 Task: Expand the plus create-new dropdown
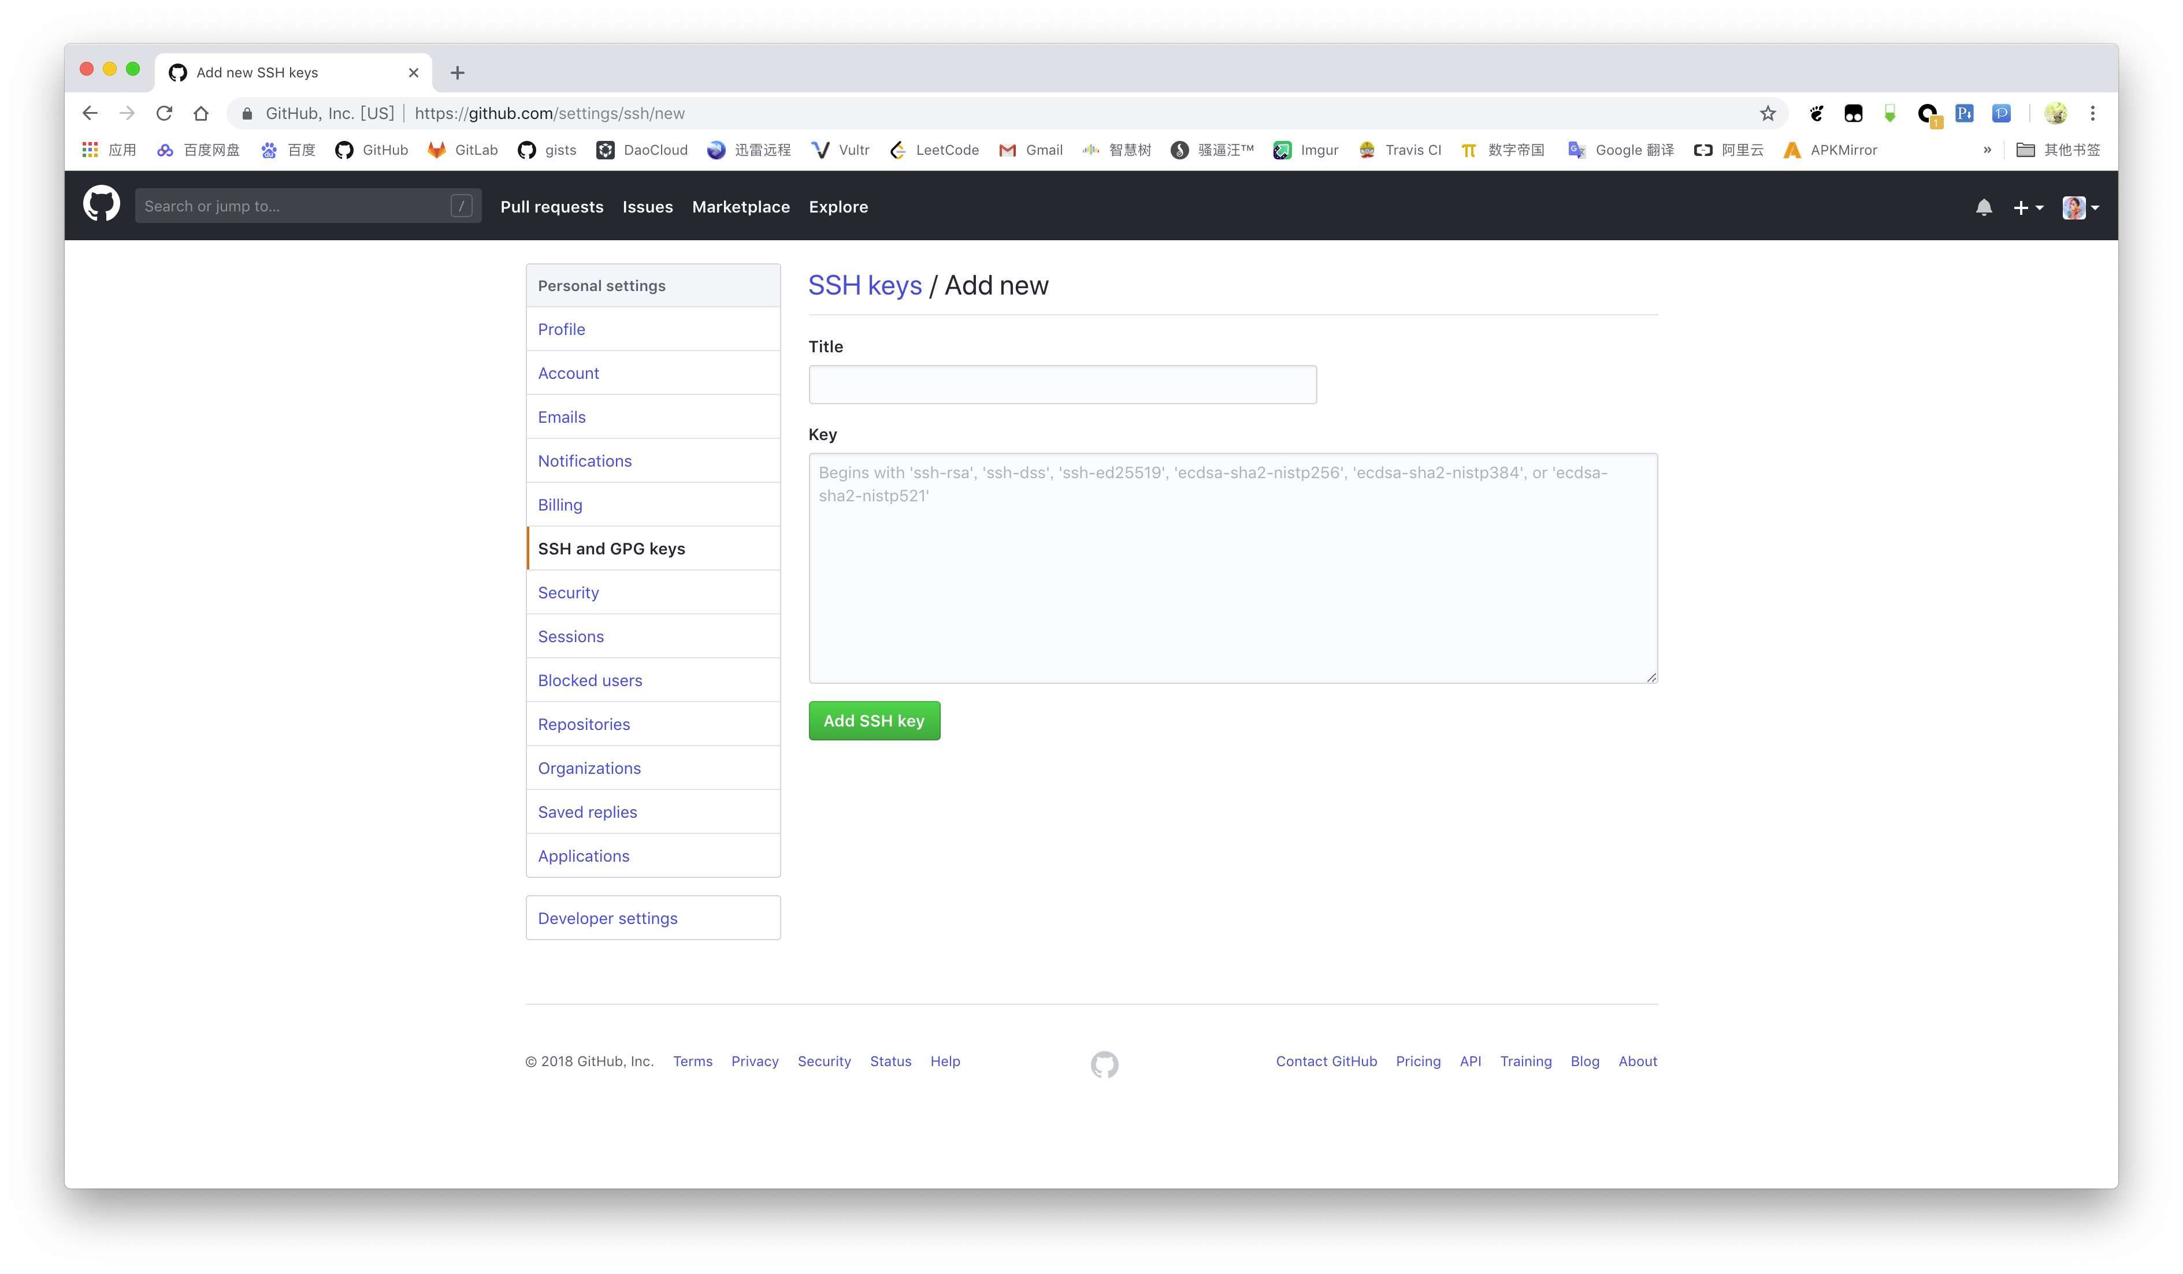coord(2028,208)
